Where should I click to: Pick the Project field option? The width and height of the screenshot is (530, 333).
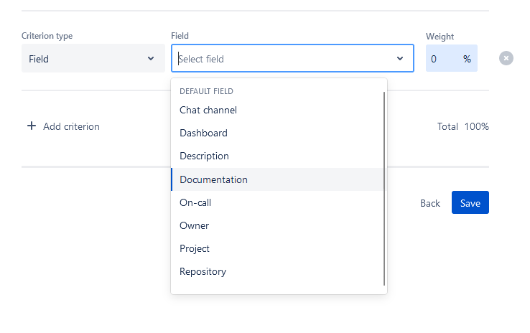tap(195, 248)
